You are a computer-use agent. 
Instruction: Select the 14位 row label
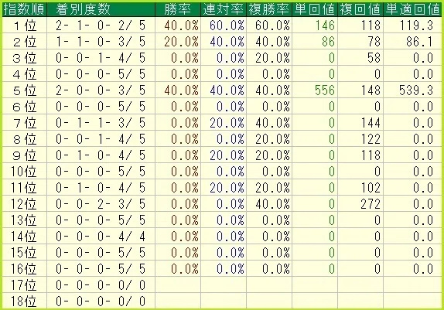24,237
